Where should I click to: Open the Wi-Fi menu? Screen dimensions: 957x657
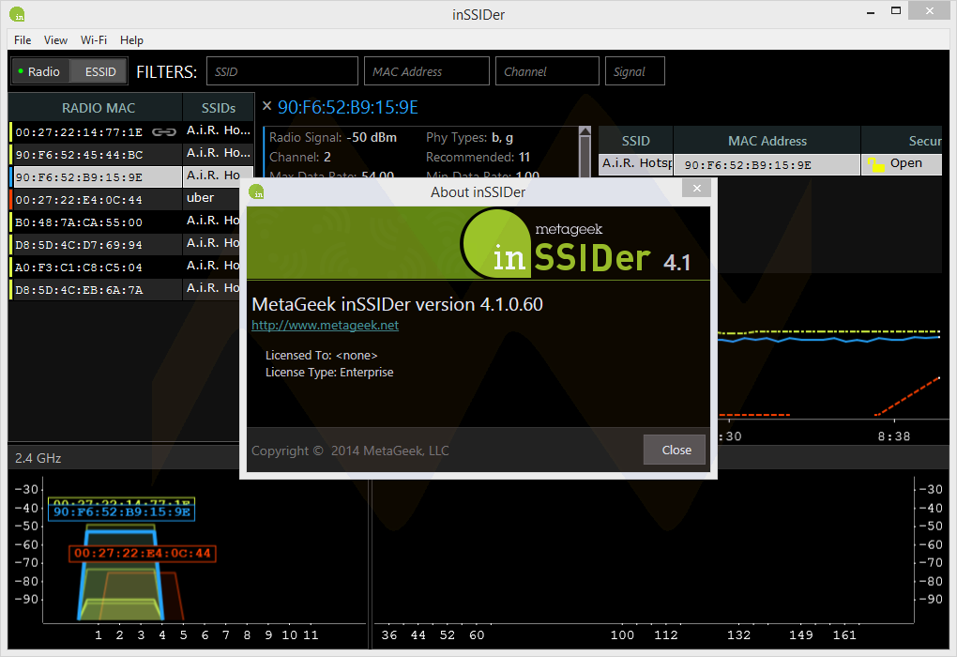[94, 40]
